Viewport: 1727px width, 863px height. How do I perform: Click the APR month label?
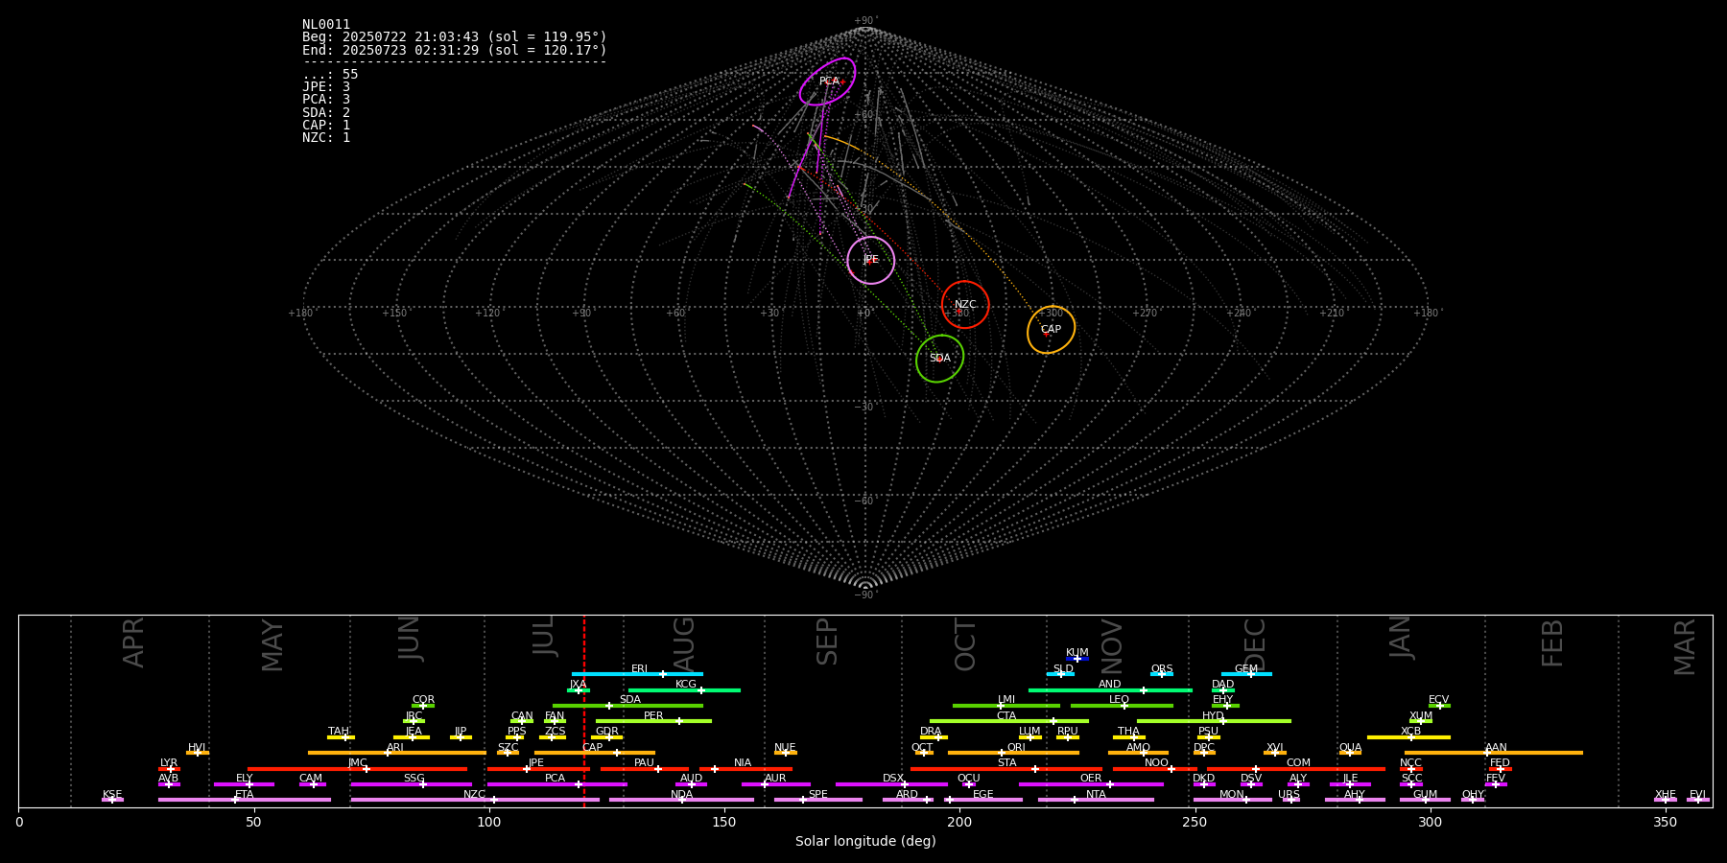click(x=134, y=642)
